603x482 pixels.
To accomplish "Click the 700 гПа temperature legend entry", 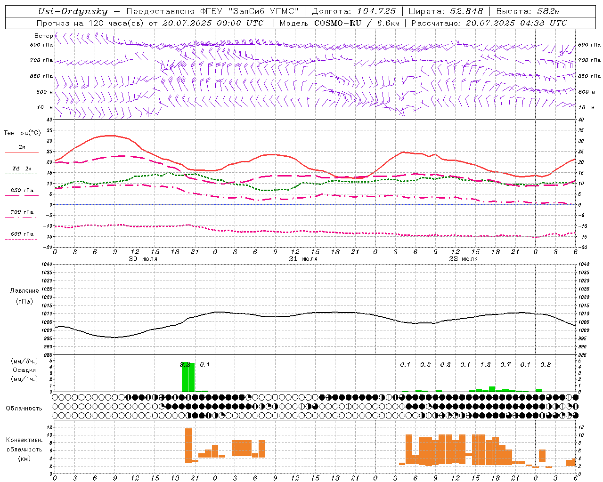I will (x=22, y=212).
